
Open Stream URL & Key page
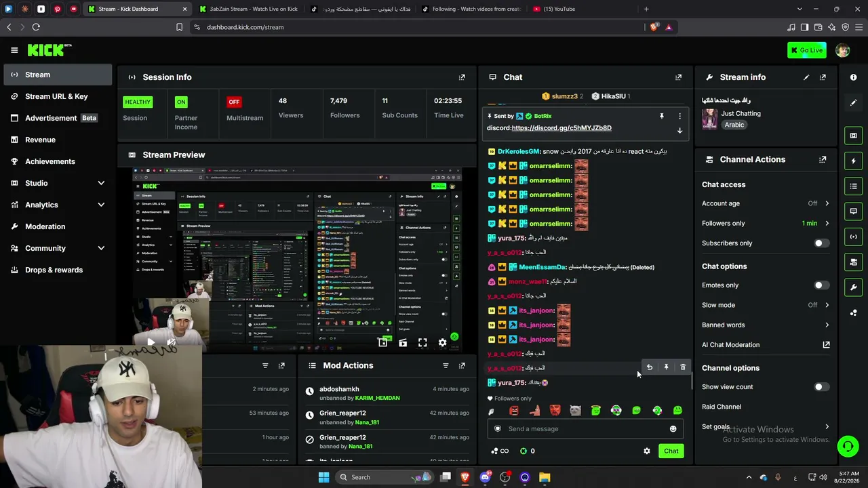coord(58,96)
